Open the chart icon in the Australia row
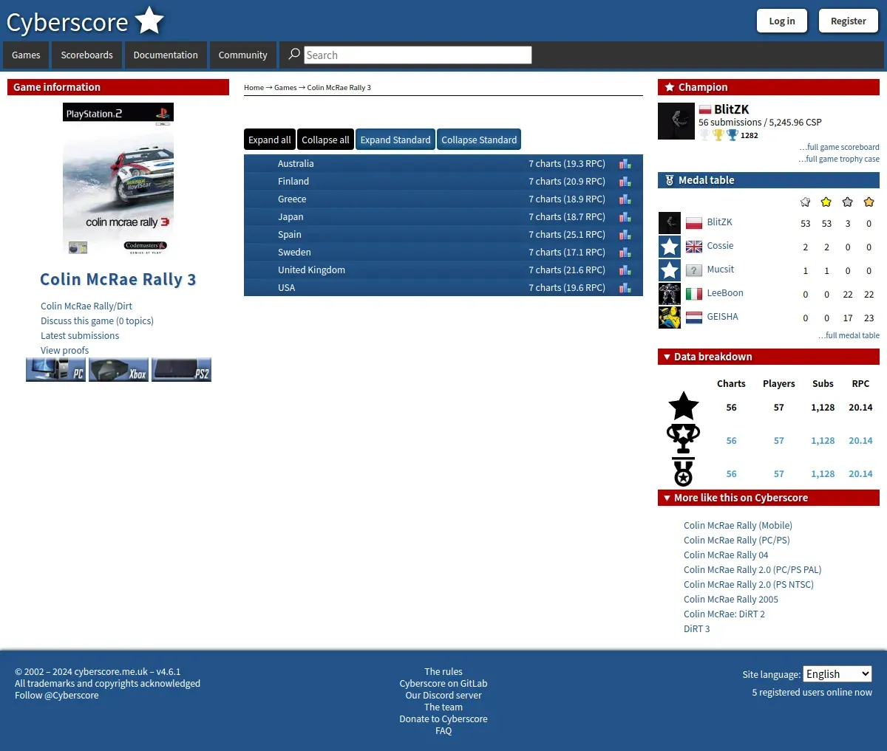The width and height of the screenshot is (887, 751). pos(625,164)
